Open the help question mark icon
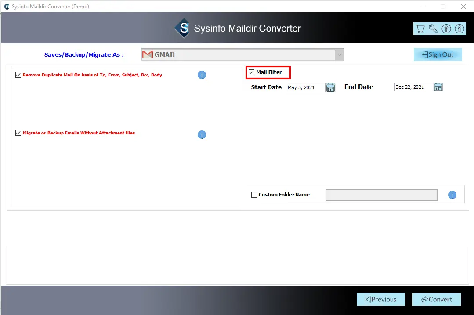Viewport: 474px width, 315px height. [x=446, y=29]
